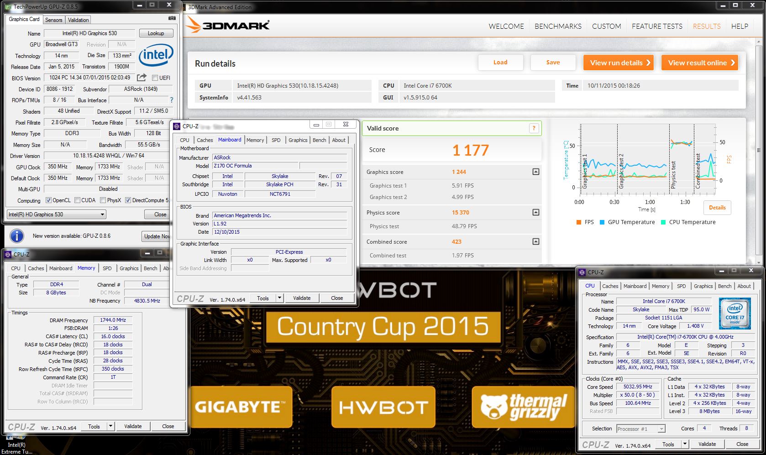Image resolution: width=766 pixels, height=455 pixels.
Task: Click the blue GPU Temperature legend swatch
Action: point(602,222)
